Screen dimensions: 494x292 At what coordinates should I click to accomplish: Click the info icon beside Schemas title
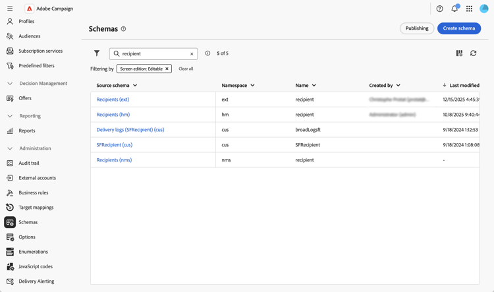123,29
